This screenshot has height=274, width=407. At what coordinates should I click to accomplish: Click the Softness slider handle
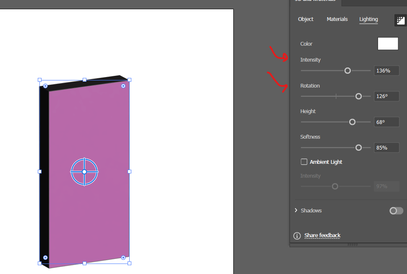point(359,147)
